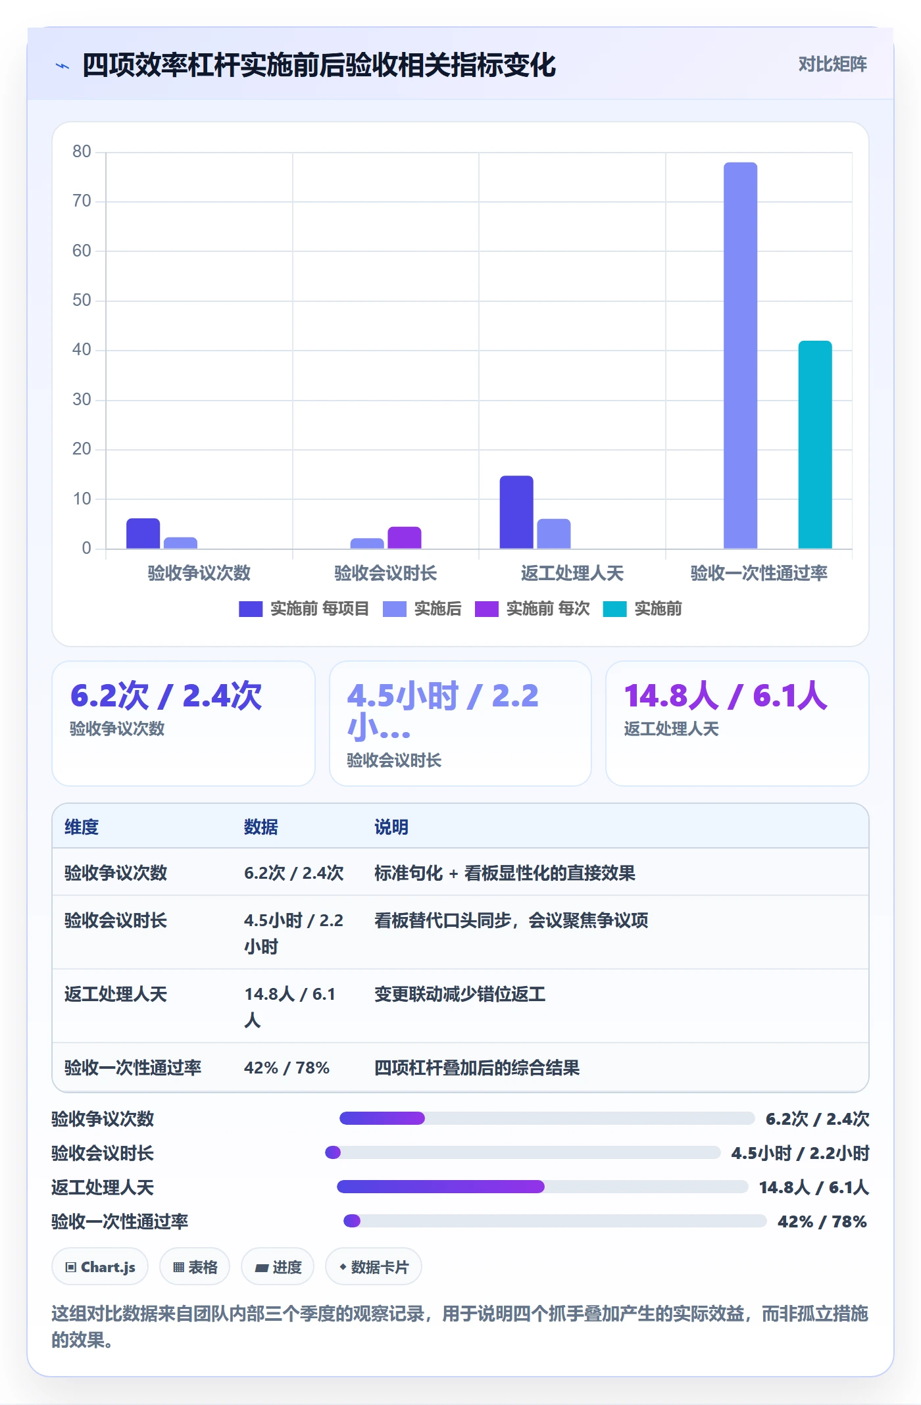The height and width of the screenshot is (1405, 921).
Task: Toggle the light blue 实施后 legend swatch
Action: 394,609
